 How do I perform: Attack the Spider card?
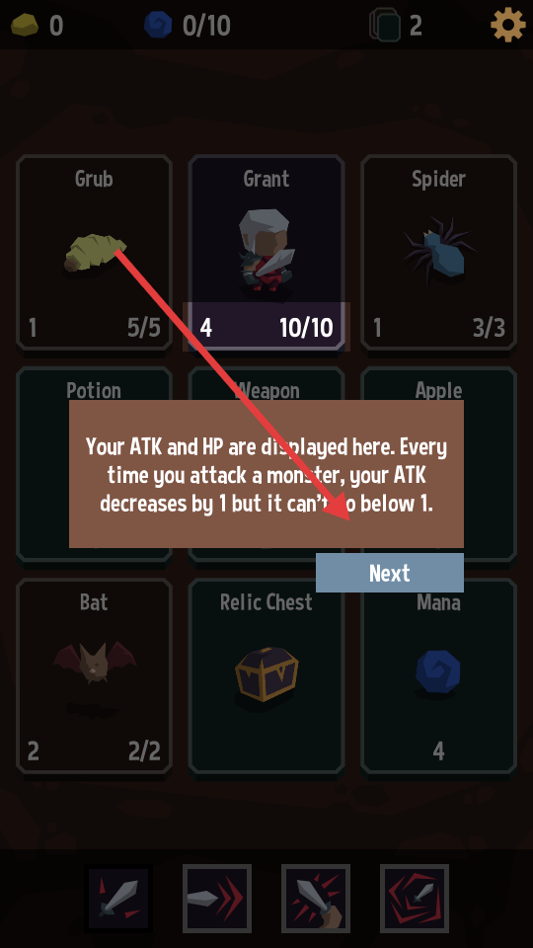[x=438, y=253]
